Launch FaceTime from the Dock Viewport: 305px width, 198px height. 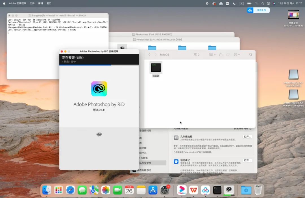point(117,190)
